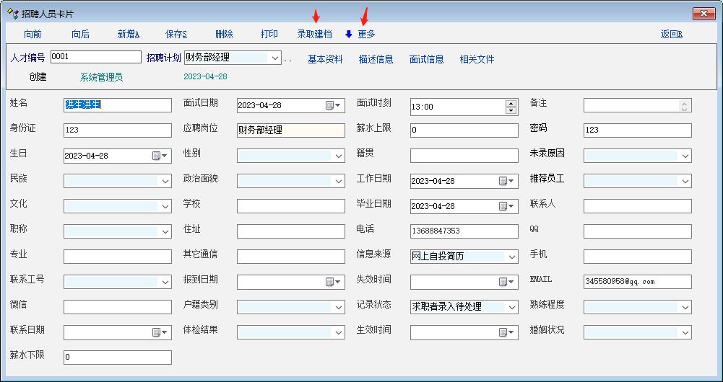The width and height of the screenshot is (723, 382).
Task: Click the 姓名 input field
Action: coord(117,105)
